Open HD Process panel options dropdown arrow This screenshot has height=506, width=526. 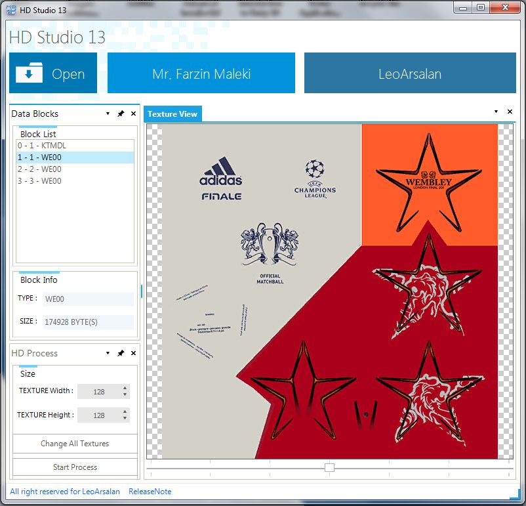pyautogui.click(x=108, y=353)
